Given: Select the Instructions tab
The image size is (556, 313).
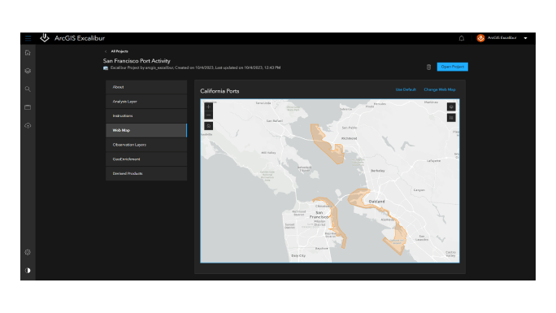Looking at the screenshot, I should click(146, 116).
